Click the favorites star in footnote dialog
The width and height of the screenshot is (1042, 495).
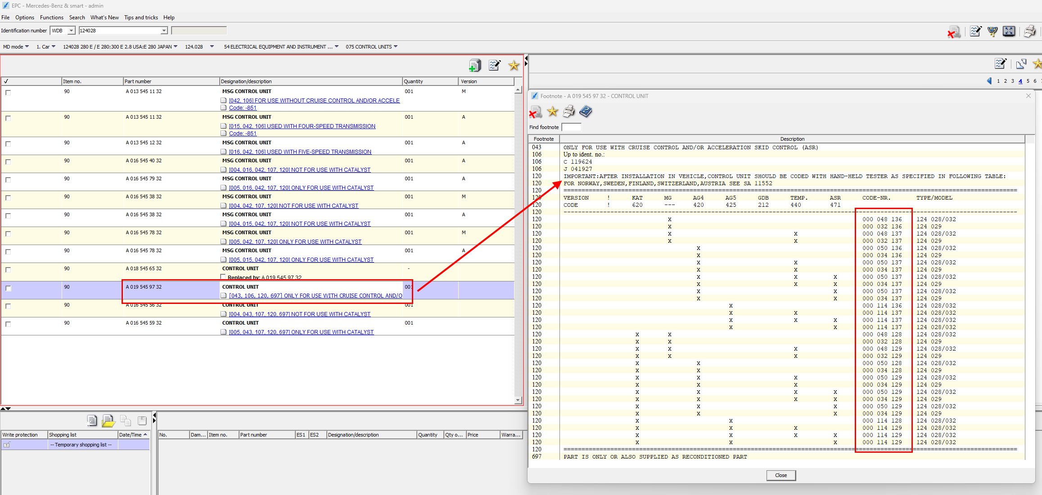552,111
